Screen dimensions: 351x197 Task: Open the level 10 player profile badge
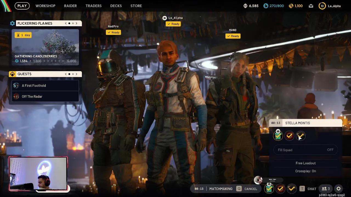(x=322, y=6)
